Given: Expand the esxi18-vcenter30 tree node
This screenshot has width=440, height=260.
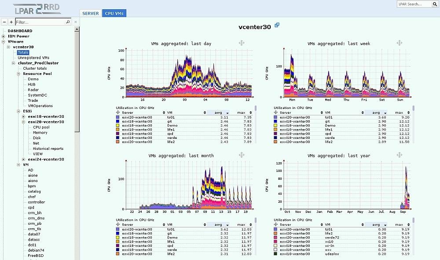Looking at the screenshot, I should coord(24,116).
